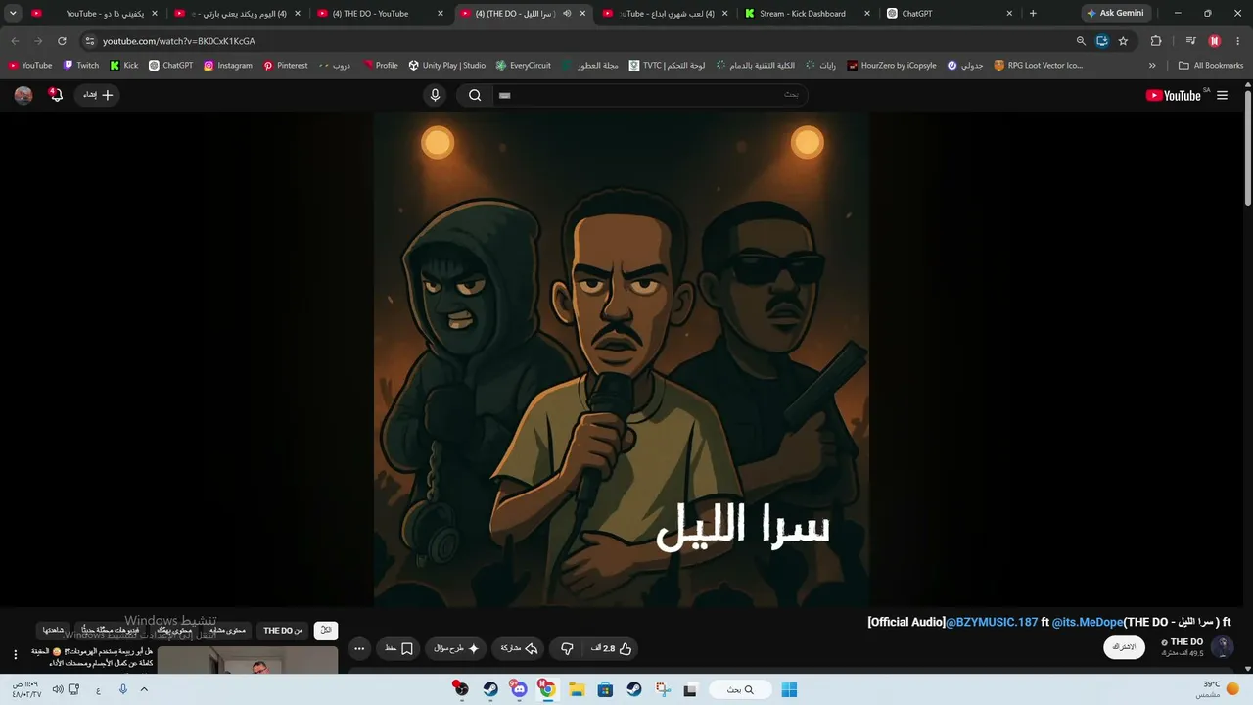Screen dimensions: 1253x705
Task: Open Microsoft Store from the taskbar
Action: (x=605, y=689)
